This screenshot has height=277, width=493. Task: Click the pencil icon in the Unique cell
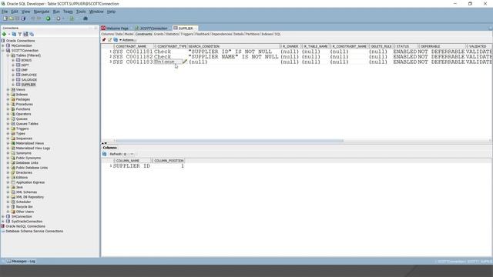point(185,62)
